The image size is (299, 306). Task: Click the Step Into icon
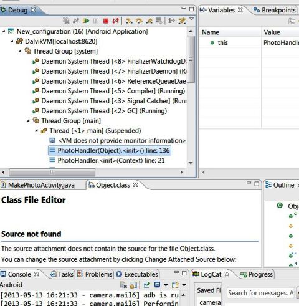point(129,21)
